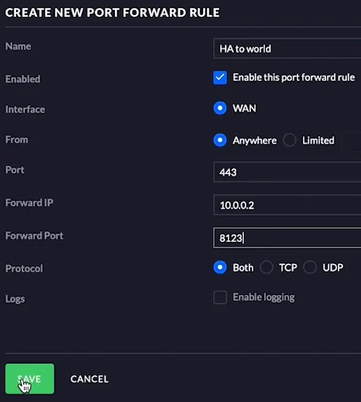Click the Name field containing 'HA to world'

[287, 48]
